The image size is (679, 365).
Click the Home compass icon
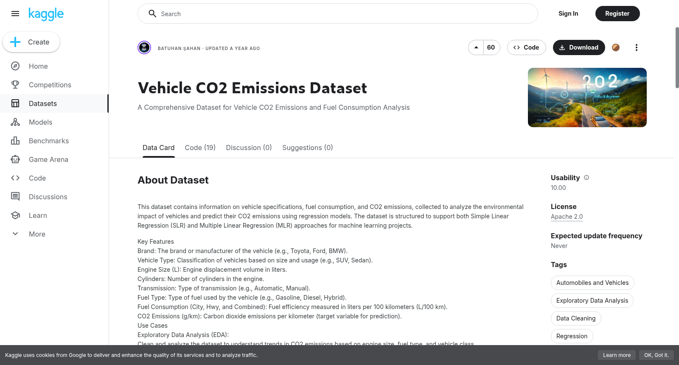(x=15, y=66)
